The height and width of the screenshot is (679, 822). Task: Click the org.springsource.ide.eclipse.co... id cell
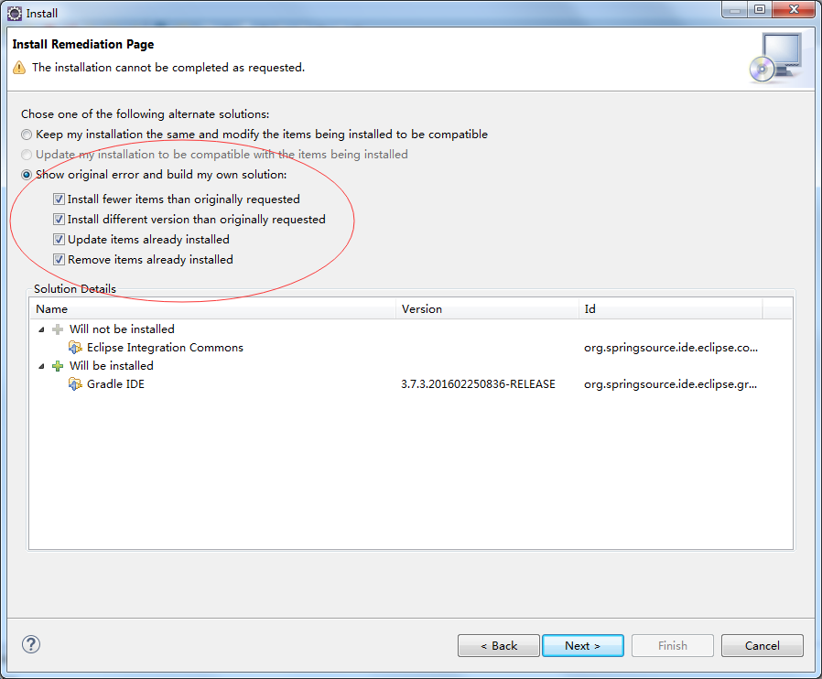coord(671,348)
